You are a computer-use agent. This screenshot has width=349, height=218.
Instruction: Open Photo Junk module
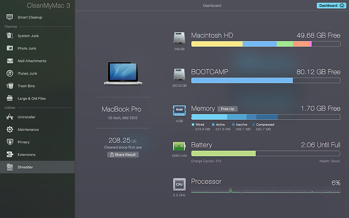point(37,48)
